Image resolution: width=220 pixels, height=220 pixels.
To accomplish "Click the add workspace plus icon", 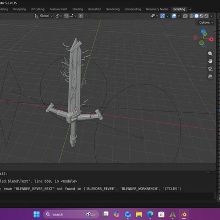I will [x=190, y=9].
